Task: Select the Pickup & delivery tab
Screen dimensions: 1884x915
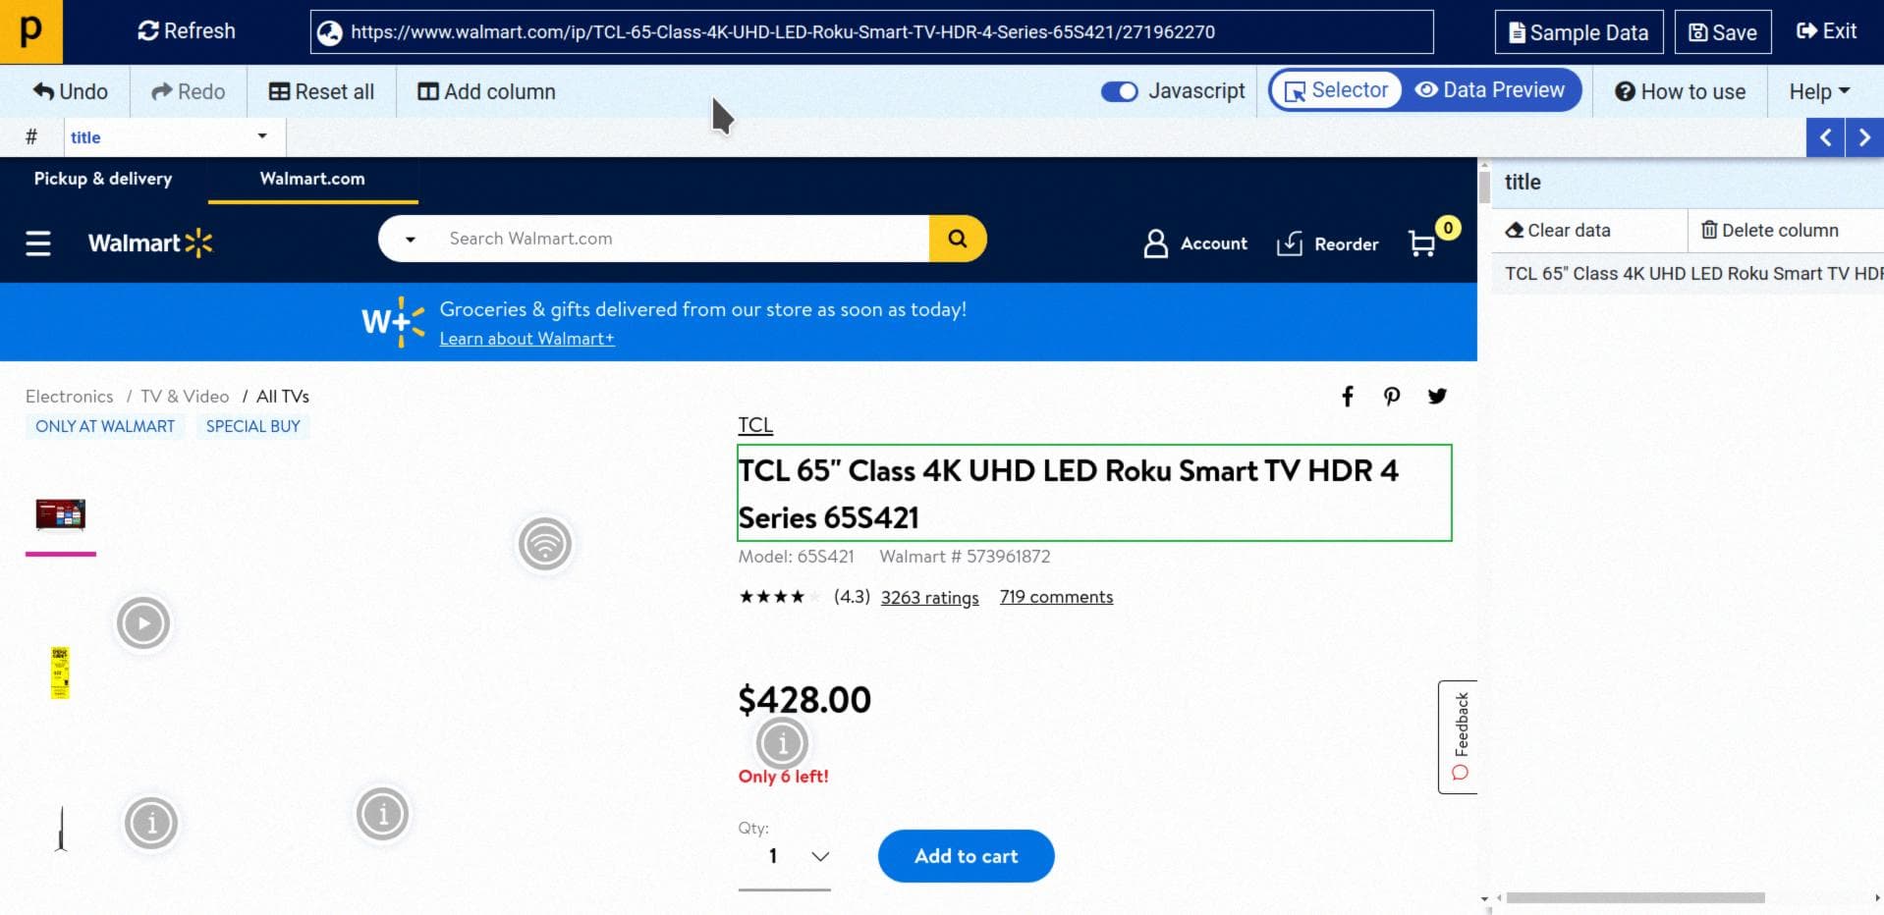Action: pyautogui.click(x=103, y=179)
